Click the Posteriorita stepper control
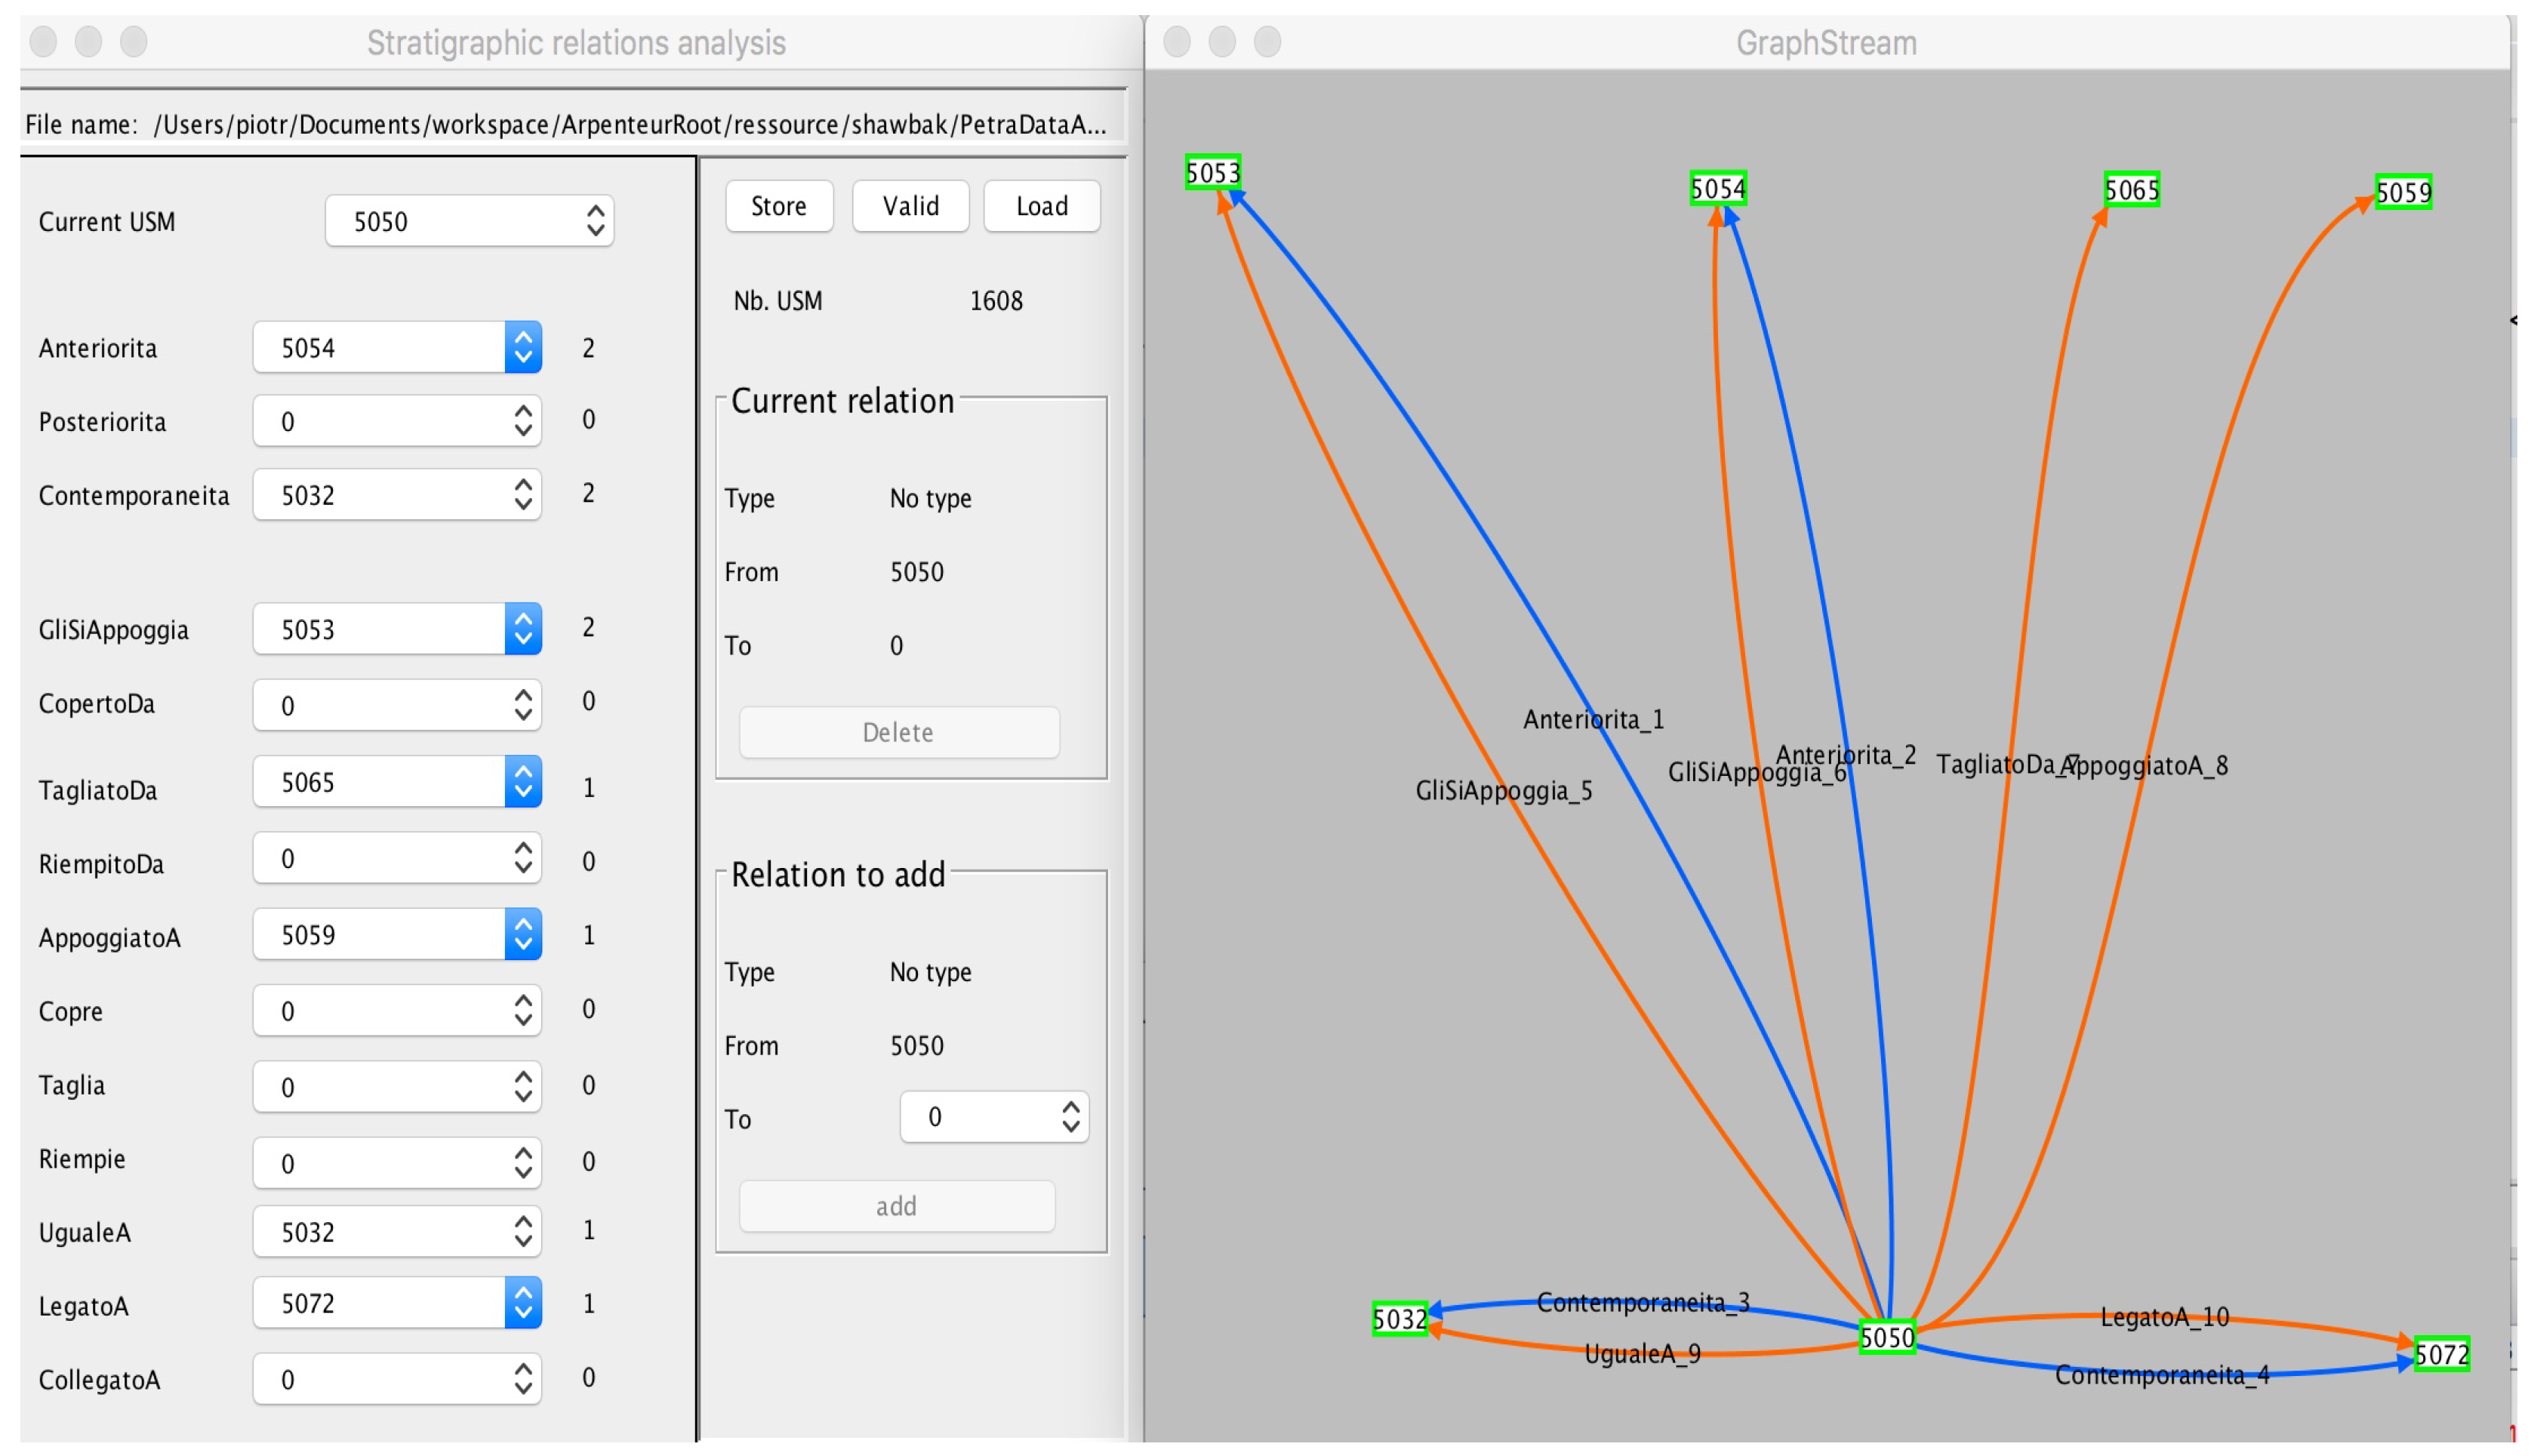Image resolution: width=2531 pixels, height=1456 pixels. tap(523, 421)
